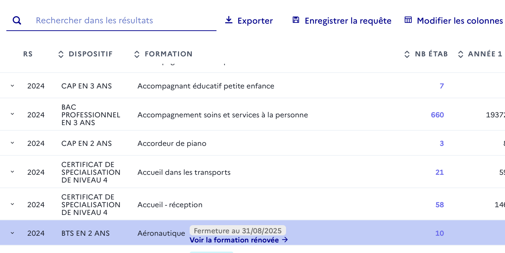Open the 58 établissements count link
This screenshot has height=253, width=505.
click(x=440, y=205)
